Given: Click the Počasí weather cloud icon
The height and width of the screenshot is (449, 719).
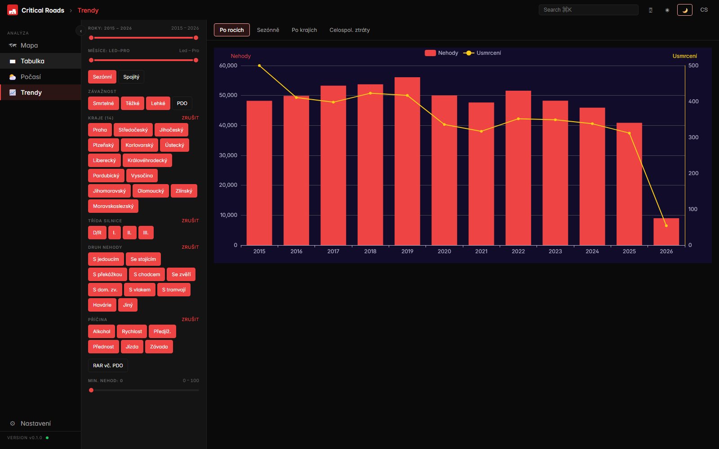Looking at the screenshot, I should tap(13, 77).
